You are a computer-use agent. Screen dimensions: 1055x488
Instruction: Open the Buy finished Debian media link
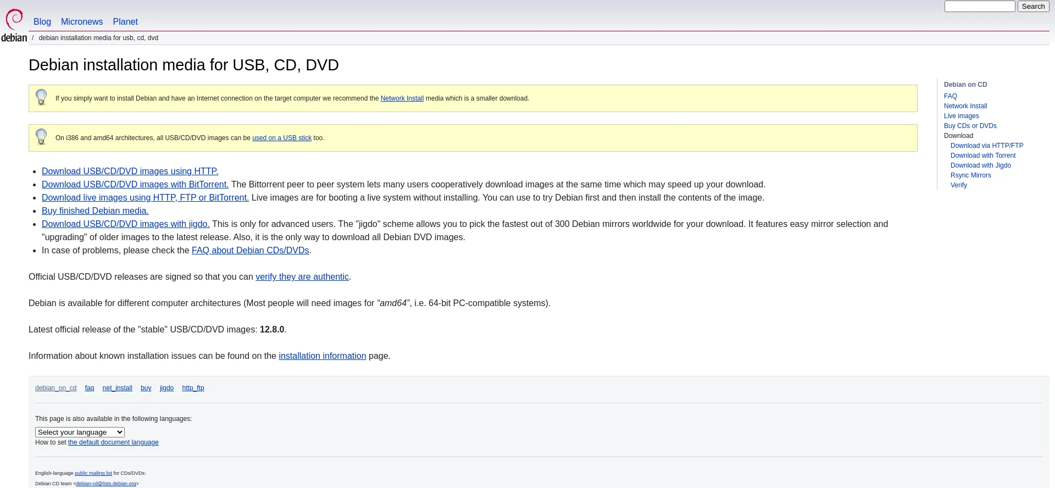pyautogui.click(x=95, y=211)
